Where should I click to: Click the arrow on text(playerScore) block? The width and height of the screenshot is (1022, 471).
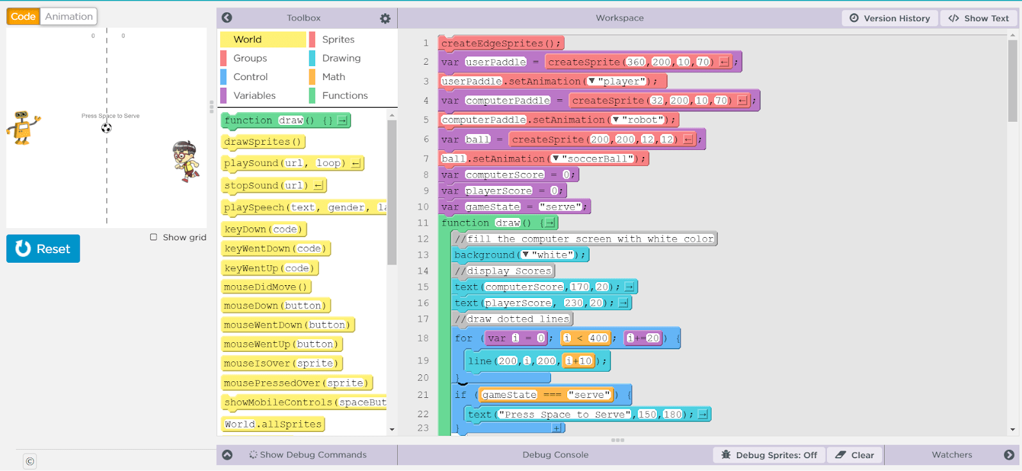click(623, 303)
